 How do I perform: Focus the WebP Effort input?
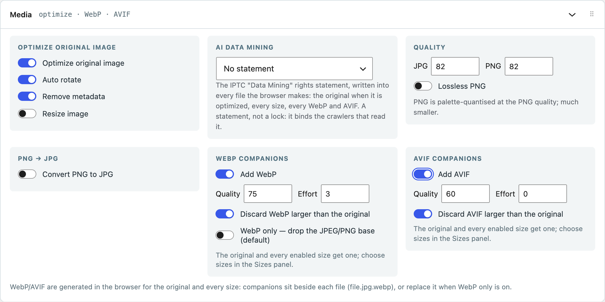tap(345, 194)
